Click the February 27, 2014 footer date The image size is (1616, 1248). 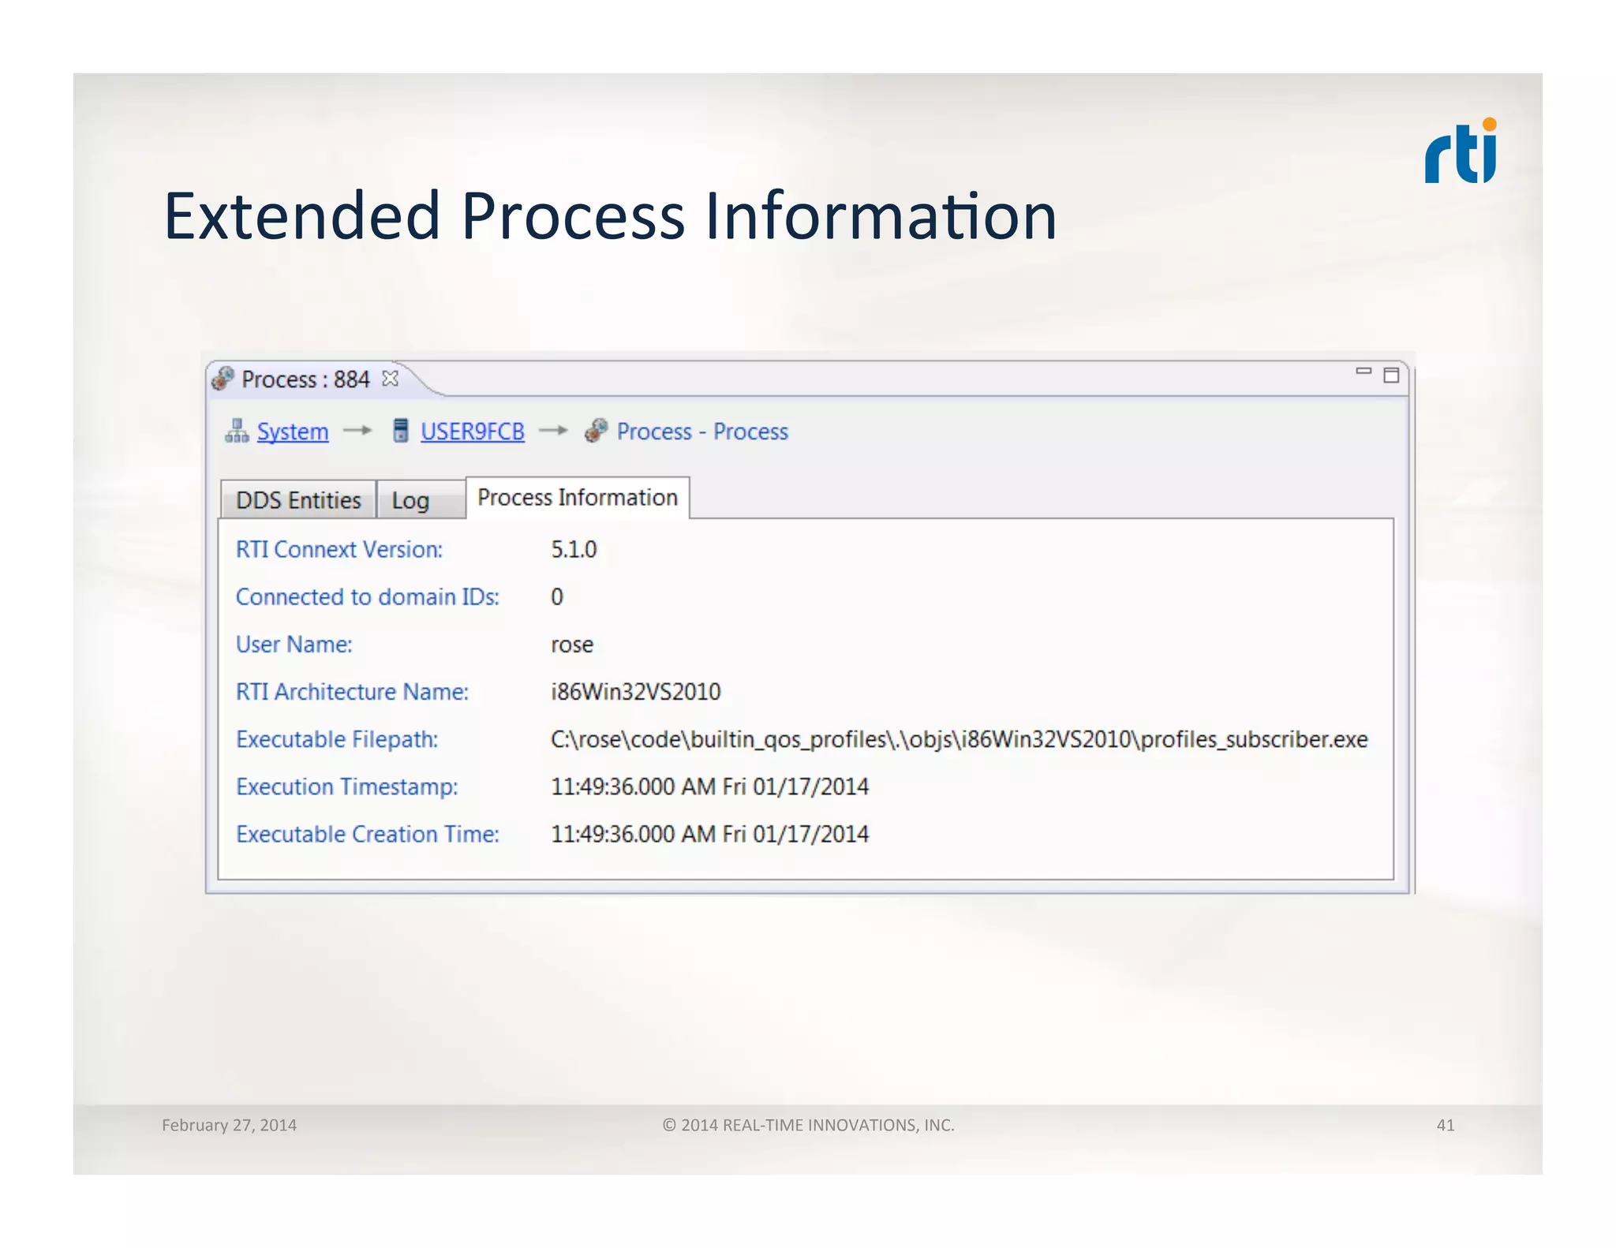[x=230, y=1125]
